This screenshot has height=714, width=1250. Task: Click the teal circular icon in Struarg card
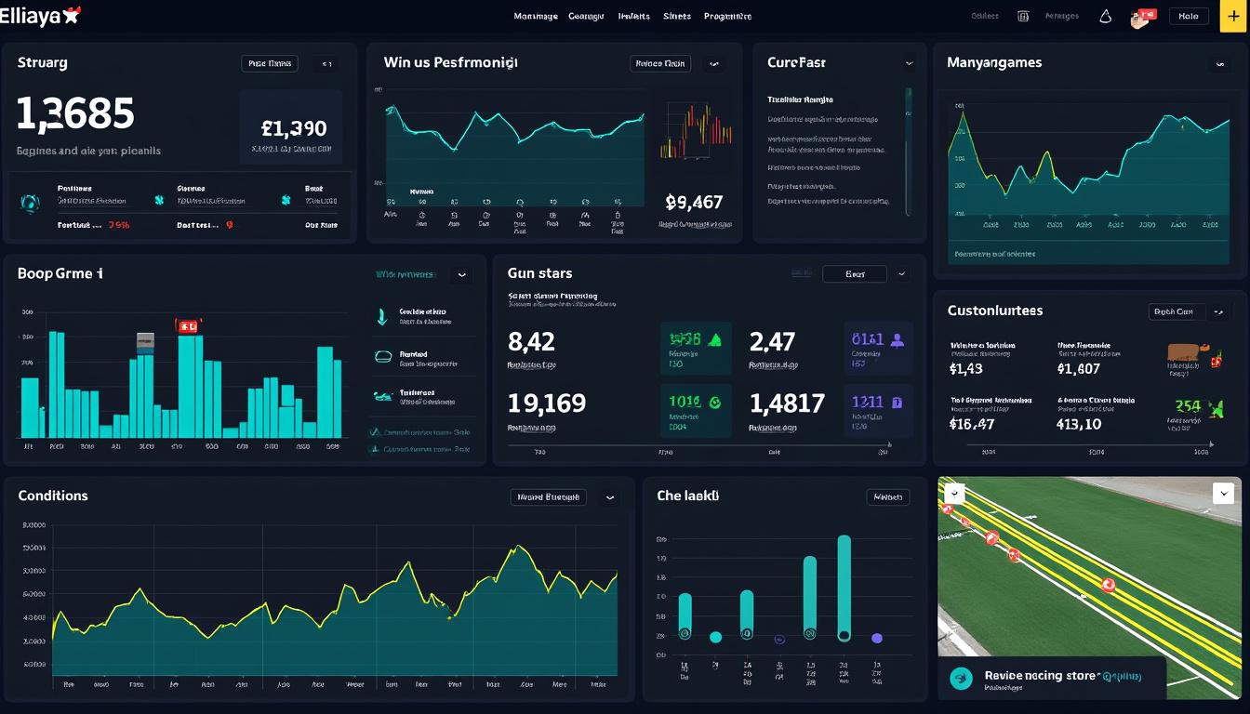coord(31,202)
